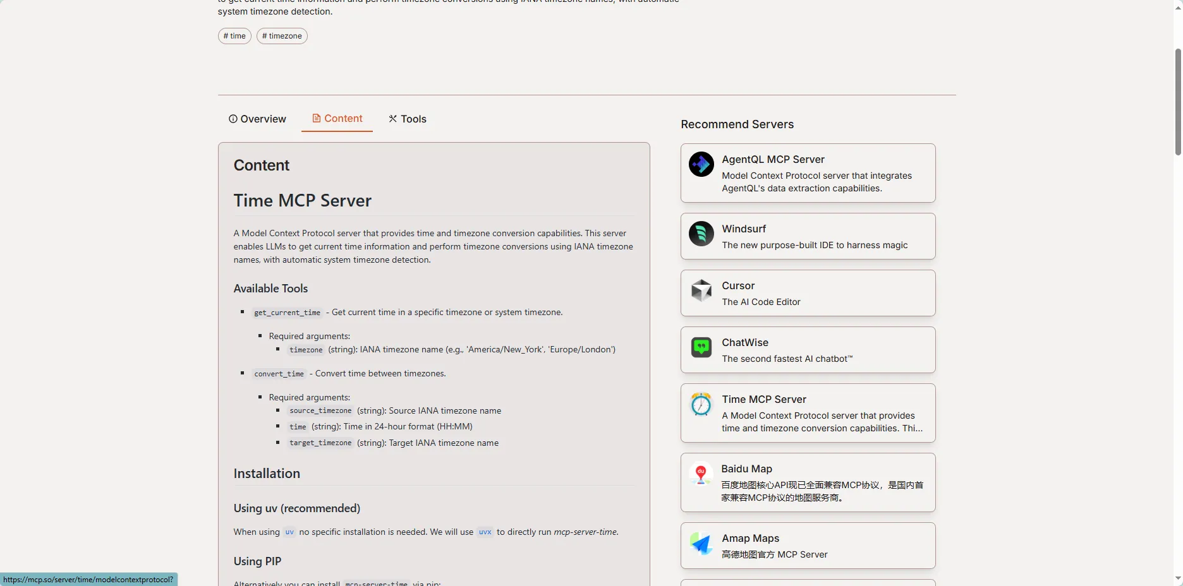The height and width of the screenshot is (586, 1183).
Task: Click the Cursor cube logo icon
Action: (x=701, y=290)
